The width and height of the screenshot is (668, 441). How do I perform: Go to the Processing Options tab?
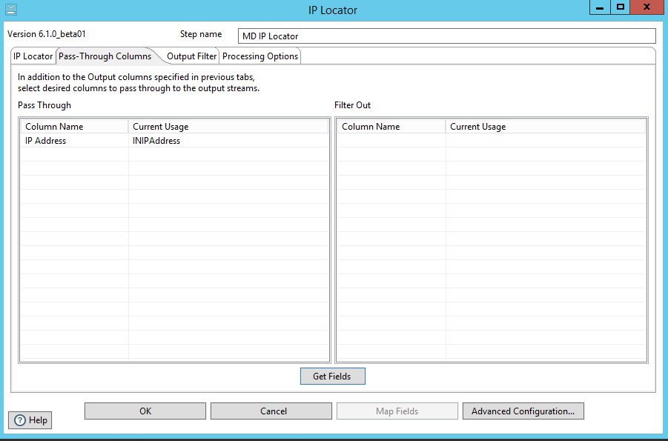(260, 56)
